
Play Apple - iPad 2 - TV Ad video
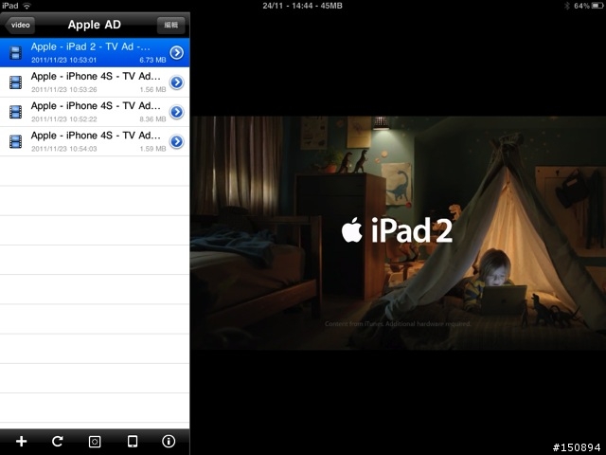pos(95,53)
